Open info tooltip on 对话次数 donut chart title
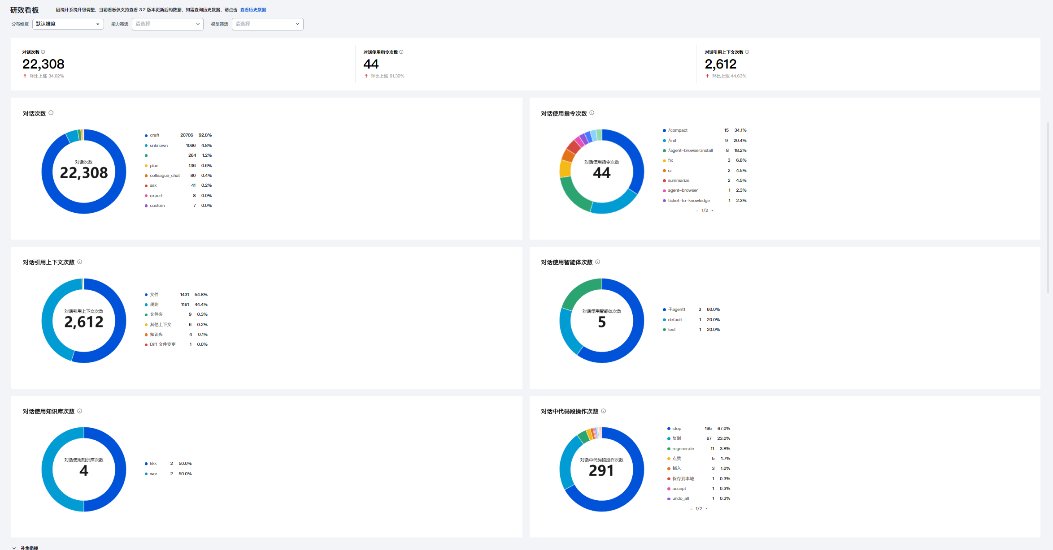 pos(51,113)
